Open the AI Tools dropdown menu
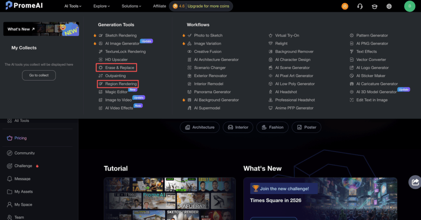This screenshot has width=421, height=220. pos(73,6)
